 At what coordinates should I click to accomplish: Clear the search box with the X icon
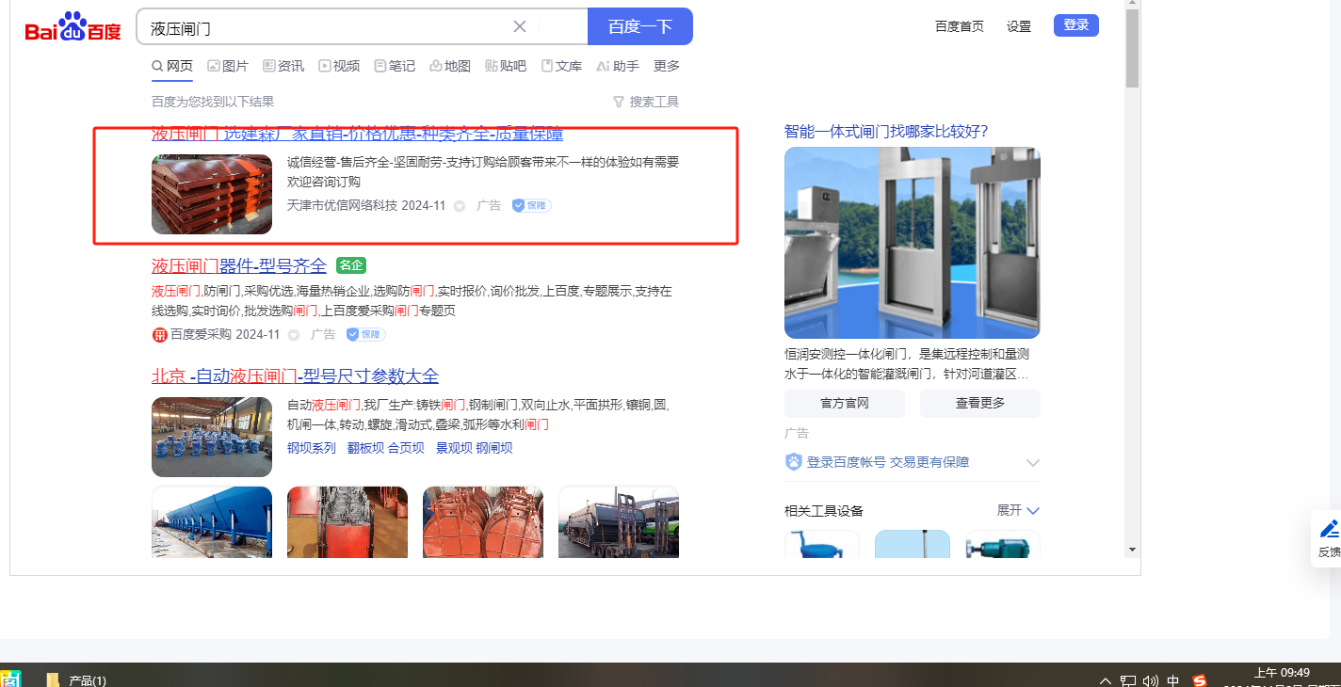coord(520,26)
